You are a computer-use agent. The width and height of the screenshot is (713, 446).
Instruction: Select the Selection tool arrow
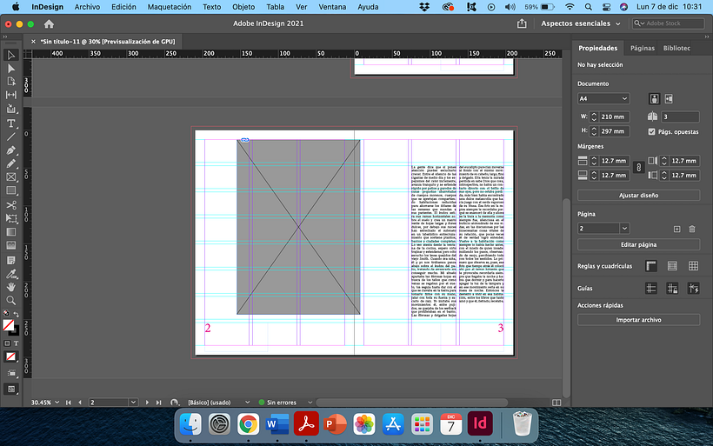pyautogui.click(x=11, y=55)
